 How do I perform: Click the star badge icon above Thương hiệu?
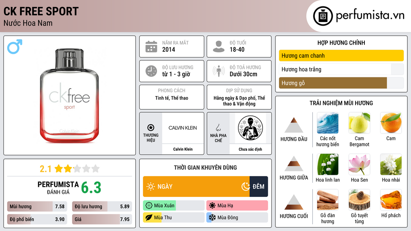point(151,128)
